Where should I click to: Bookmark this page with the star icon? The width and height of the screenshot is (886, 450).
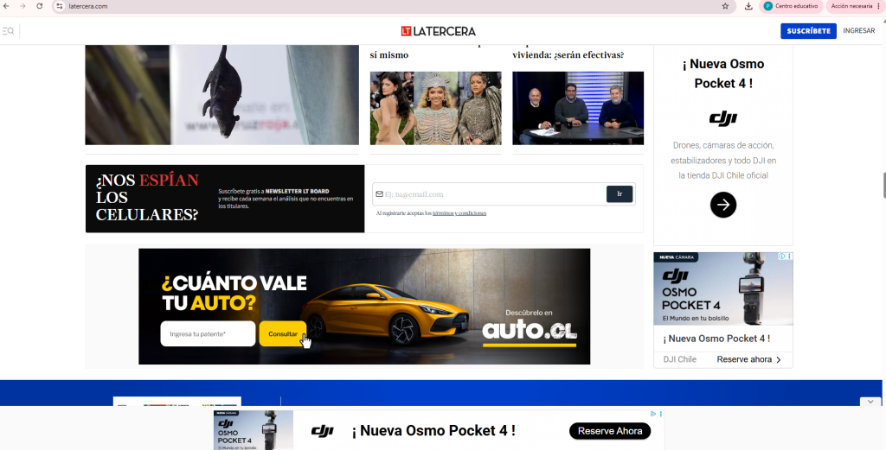point(725,6)
